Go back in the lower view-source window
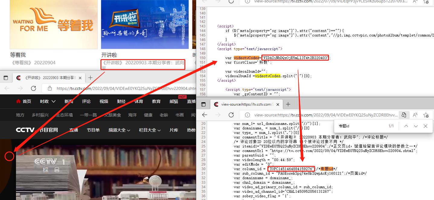This screenshot has height=200, width=434. tap(205, 115)
